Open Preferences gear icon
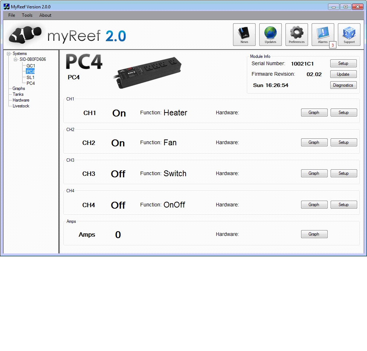The height and width of the screenshot is (351, 367). click(296, 34)
